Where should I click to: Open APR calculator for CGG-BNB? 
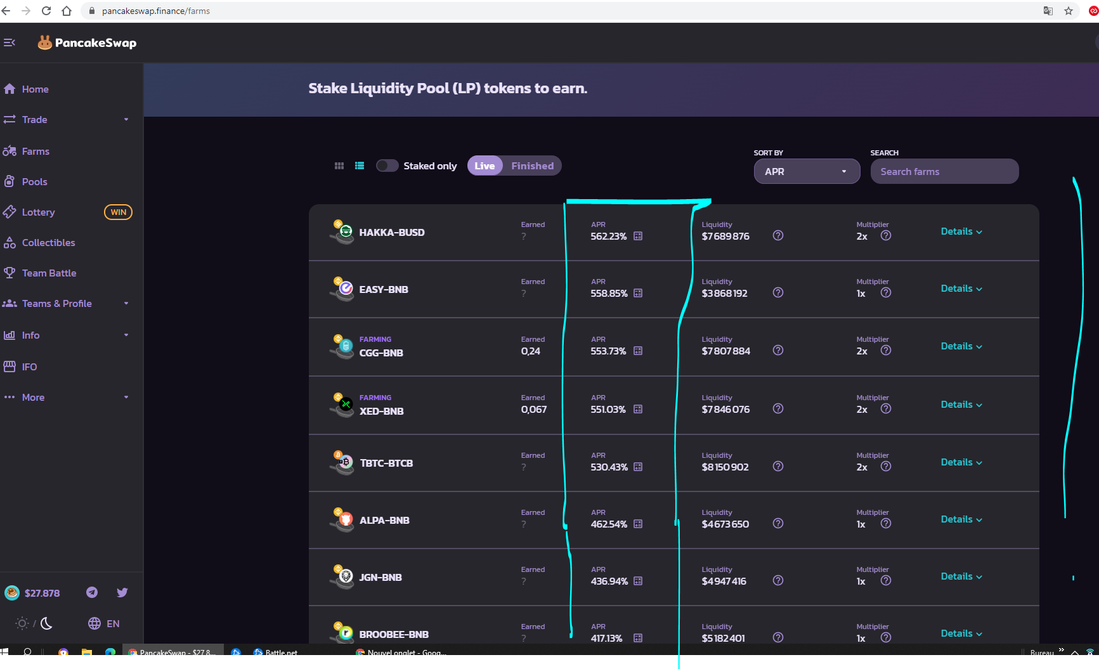click(x=638, y=351)
